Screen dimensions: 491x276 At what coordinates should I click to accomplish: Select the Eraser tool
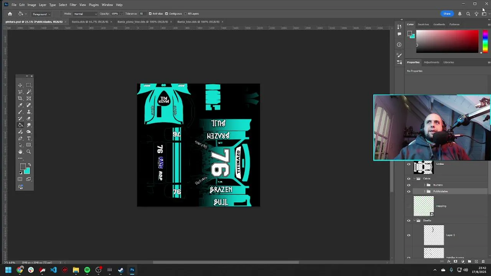pos(29,118)
